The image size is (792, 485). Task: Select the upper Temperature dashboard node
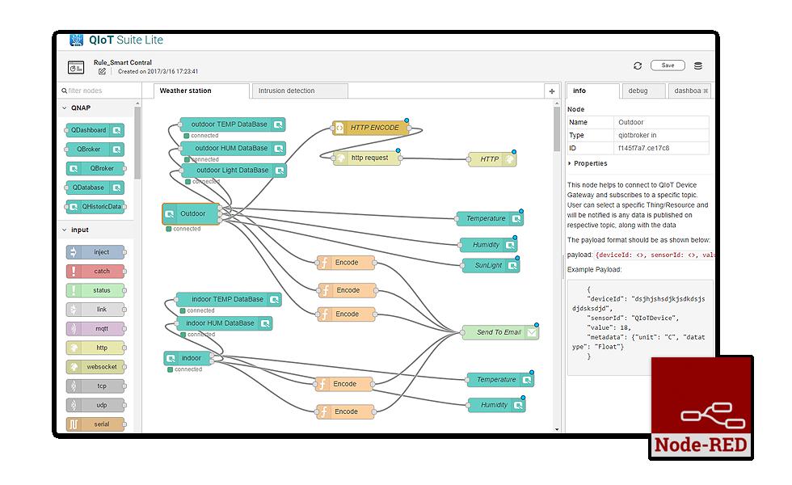coord(490,219)
